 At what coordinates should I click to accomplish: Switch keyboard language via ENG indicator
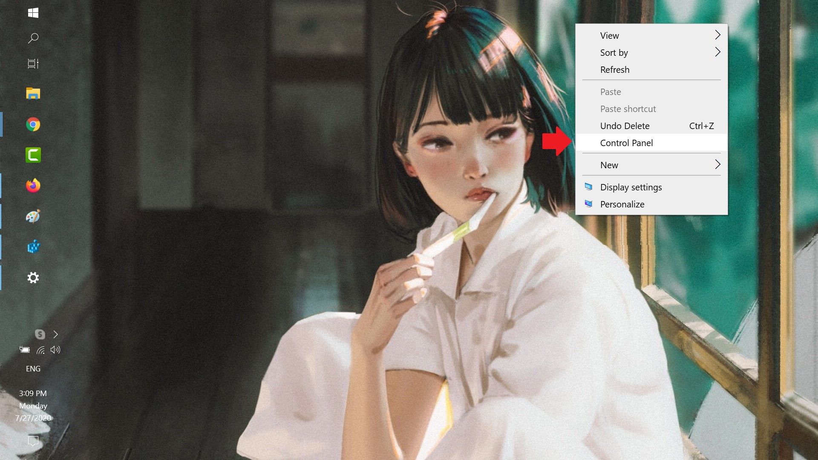pos(33,368)
